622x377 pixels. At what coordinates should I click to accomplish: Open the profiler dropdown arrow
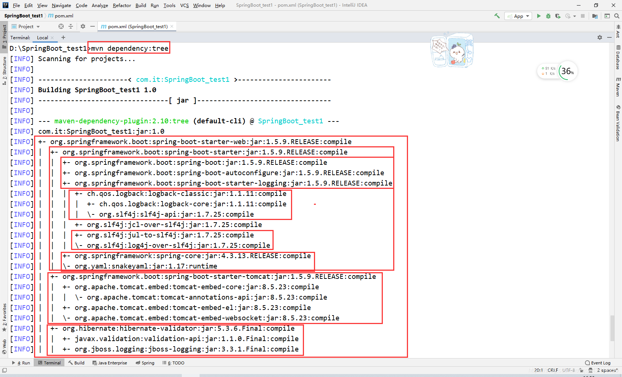tap(575, 16)
